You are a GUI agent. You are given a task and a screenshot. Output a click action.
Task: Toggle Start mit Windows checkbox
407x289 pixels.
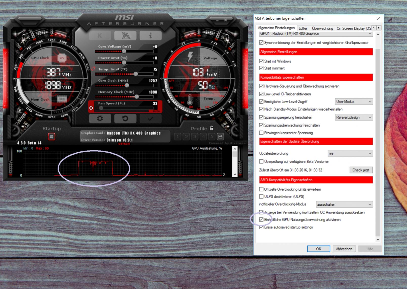[x=261, y=61]
